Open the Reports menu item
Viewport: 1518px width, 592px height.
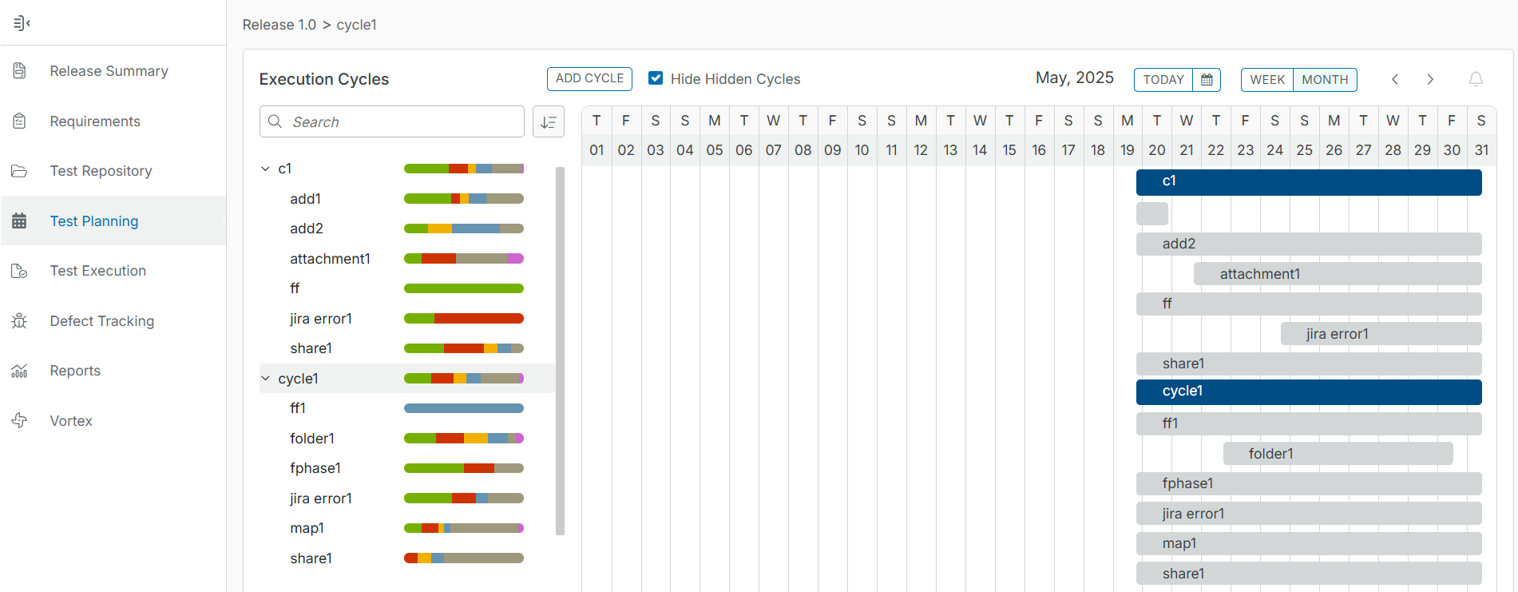click(75, 371)
